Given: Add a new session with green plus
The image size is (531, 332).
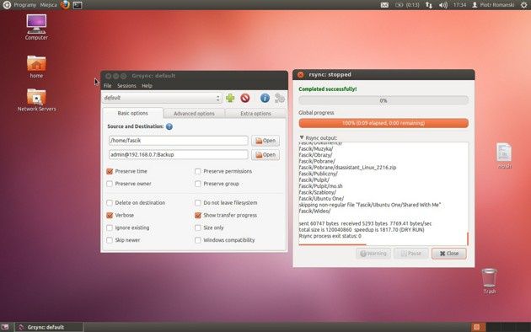Looking at the screenshot, I should 230,98.
